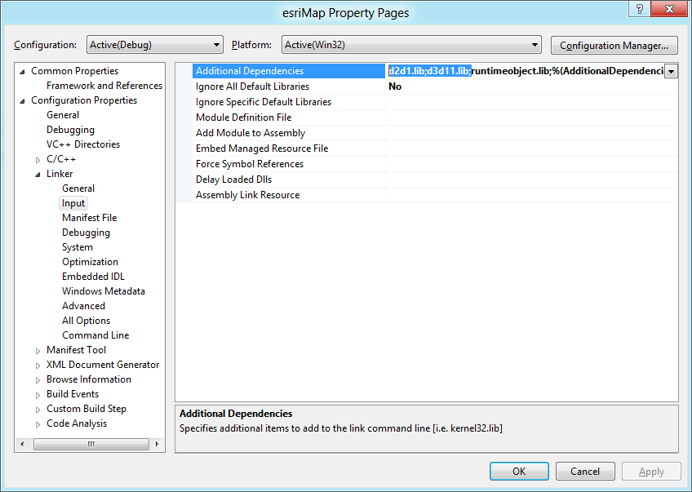692x492 pixels.
Task: Select Configuration Properties tree item
Action: (84, 100)
